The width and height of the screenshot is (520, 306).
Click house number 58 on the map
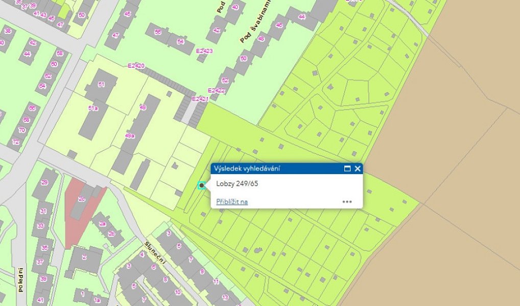coord(60,53)
